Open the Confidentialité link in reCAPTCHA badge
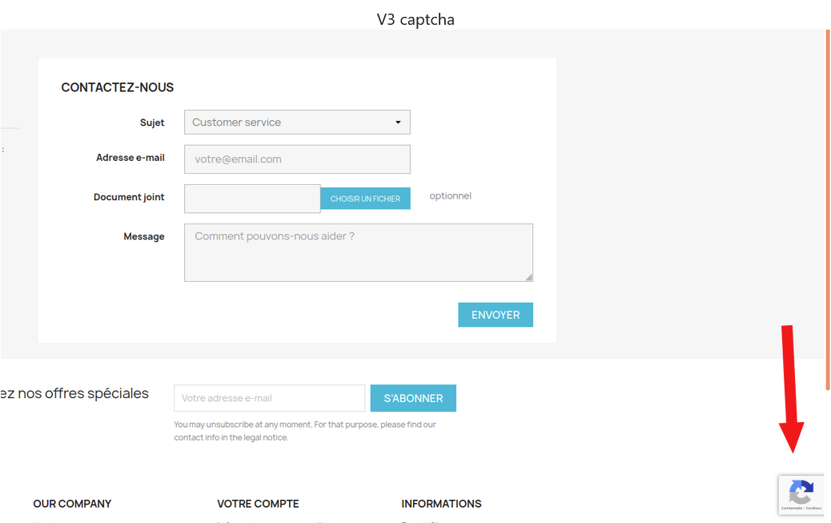Screen dimensions: 831x523 pos(791,508)
